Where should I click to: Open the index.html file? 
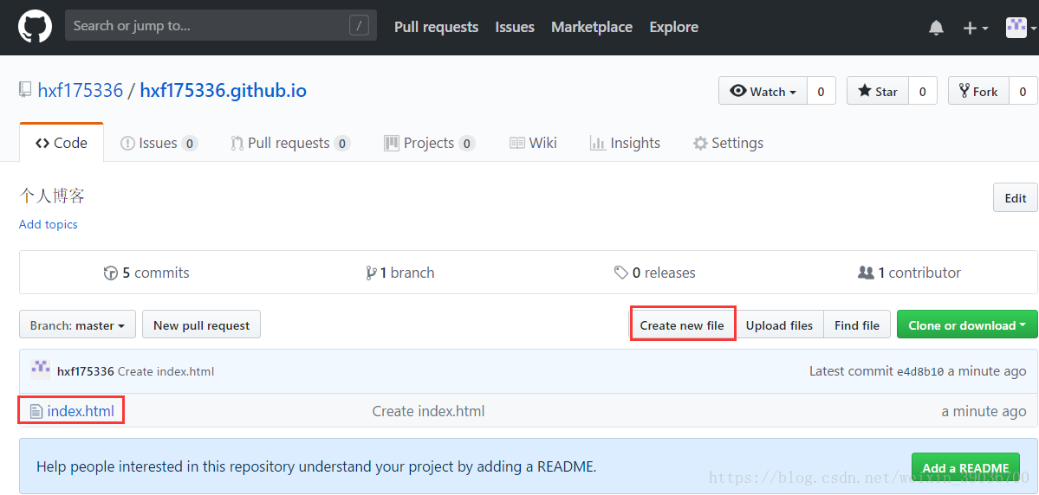click(81, 412)
